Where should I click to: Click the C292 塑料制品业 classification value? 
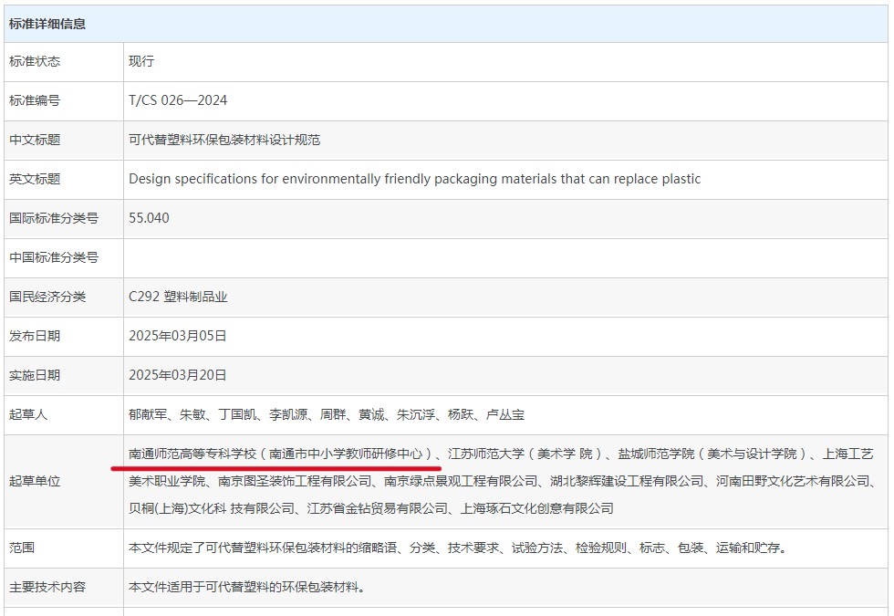pos(178,297)
